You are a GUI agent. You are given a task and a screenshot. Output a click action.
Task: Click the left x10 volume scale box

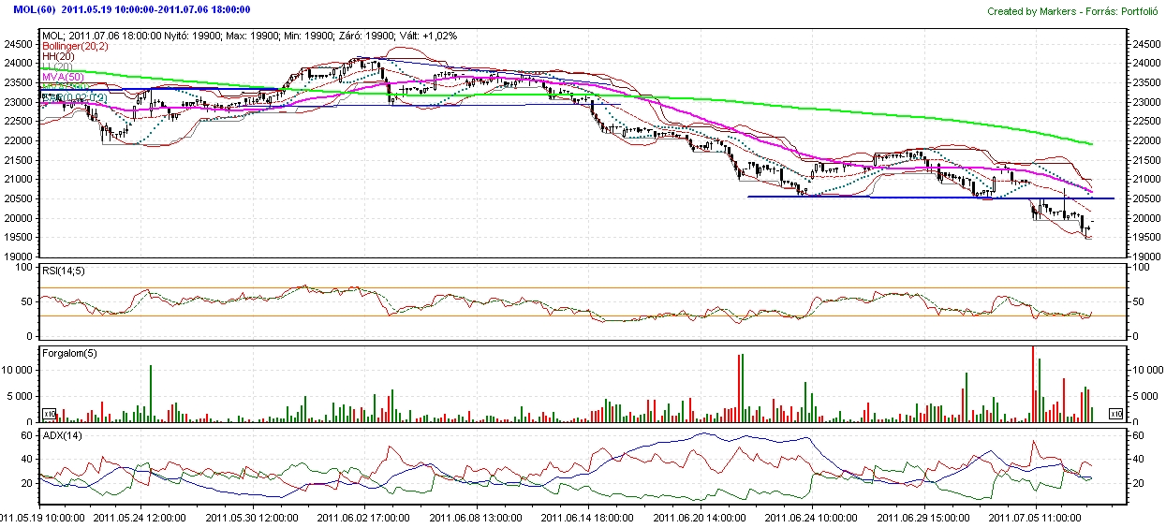pyautogui.click(x=50, y=413)
